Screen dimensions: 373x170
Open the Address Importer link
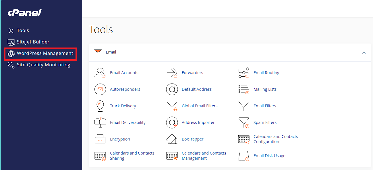pos(198,122)
